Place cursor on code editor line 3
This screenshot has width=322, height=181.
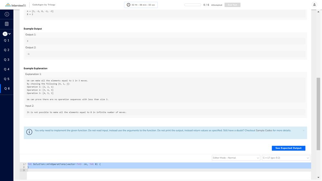[x=169, y=170]
